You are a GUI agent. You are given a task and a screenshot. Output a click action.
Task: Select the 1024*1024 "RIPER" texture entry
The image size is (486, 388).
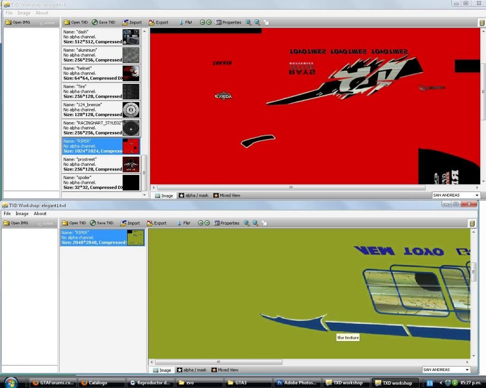coord(101,146)
